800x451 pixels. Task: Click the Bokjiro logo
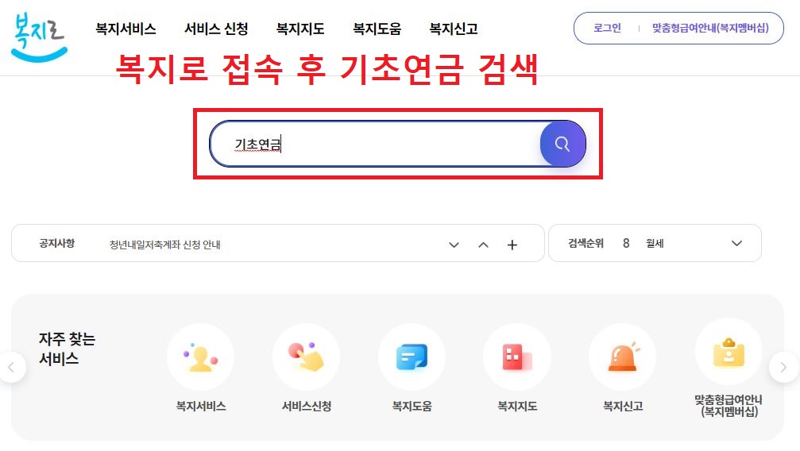[39, 38]
